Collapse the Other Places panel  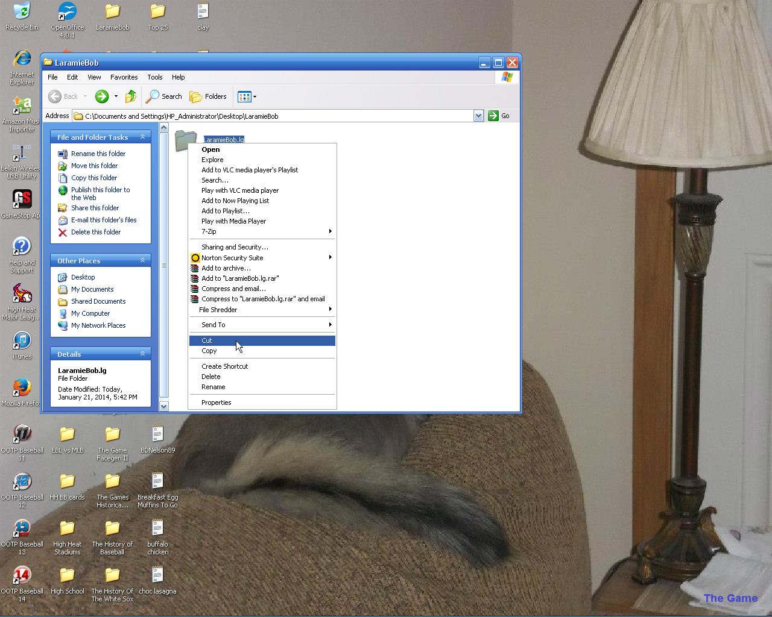pos(143,261)
